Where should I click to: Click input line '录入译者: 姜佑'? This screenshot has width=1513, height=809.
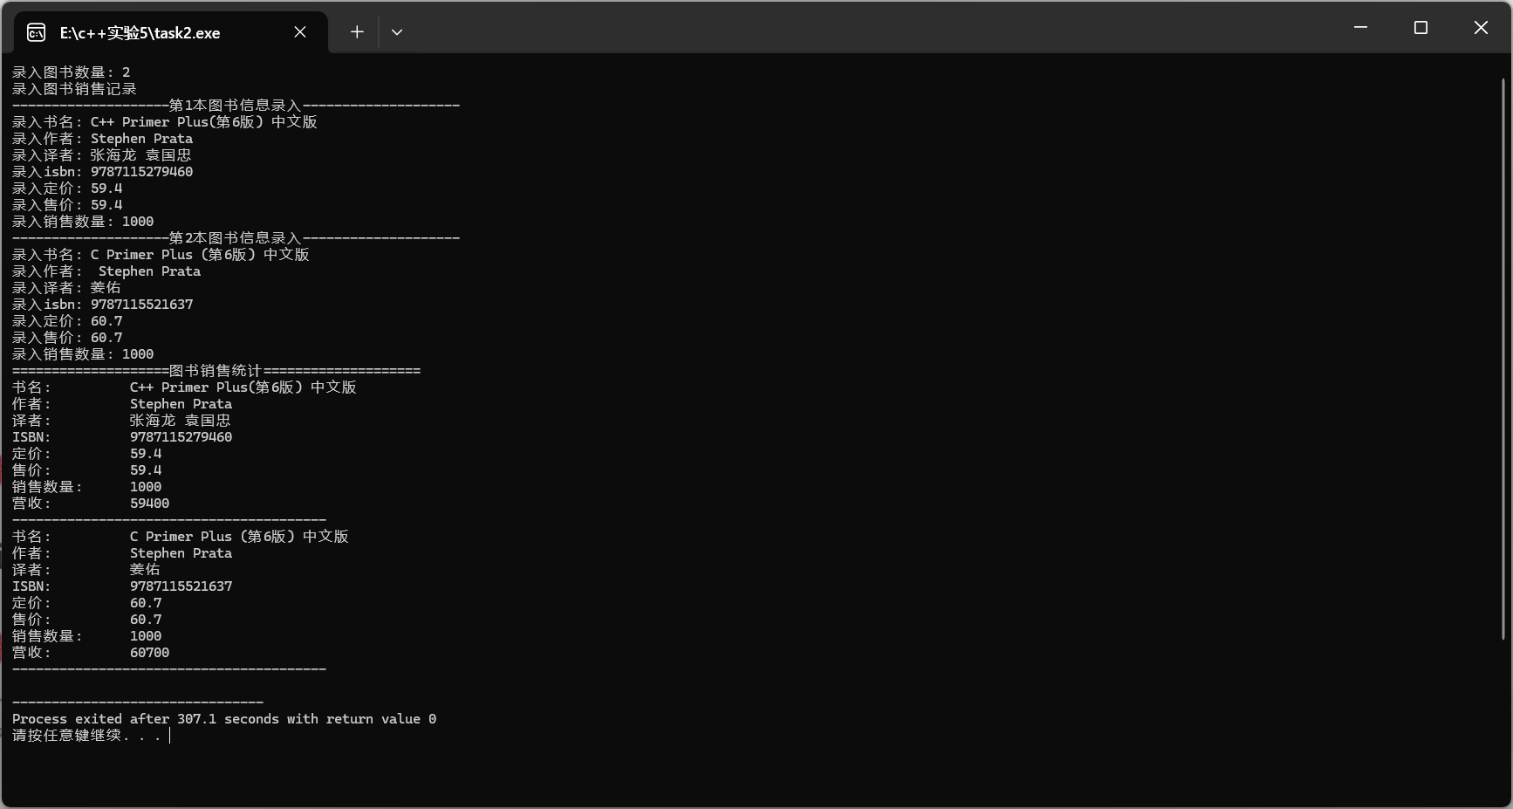pos(66,288)
